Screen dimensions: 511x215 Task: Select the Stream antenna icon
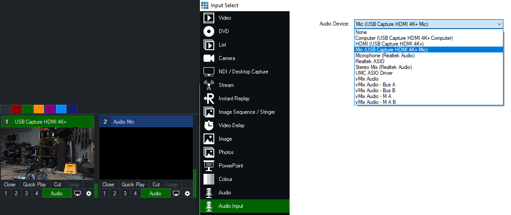point(208,85)
